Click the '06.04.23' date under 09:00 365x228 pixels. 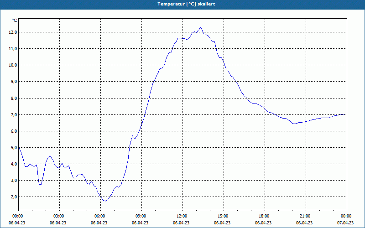pos(140,223)
